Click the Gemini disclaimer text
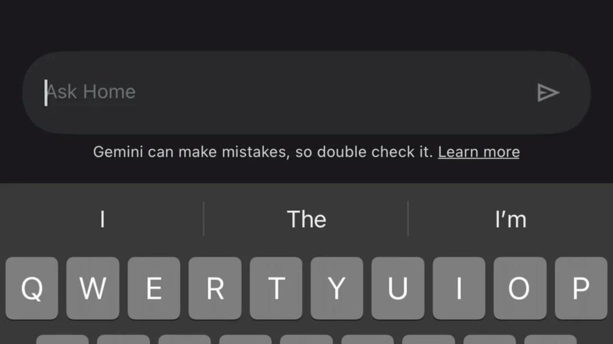Viewport: 613px width, 344px height. [263, 152]
